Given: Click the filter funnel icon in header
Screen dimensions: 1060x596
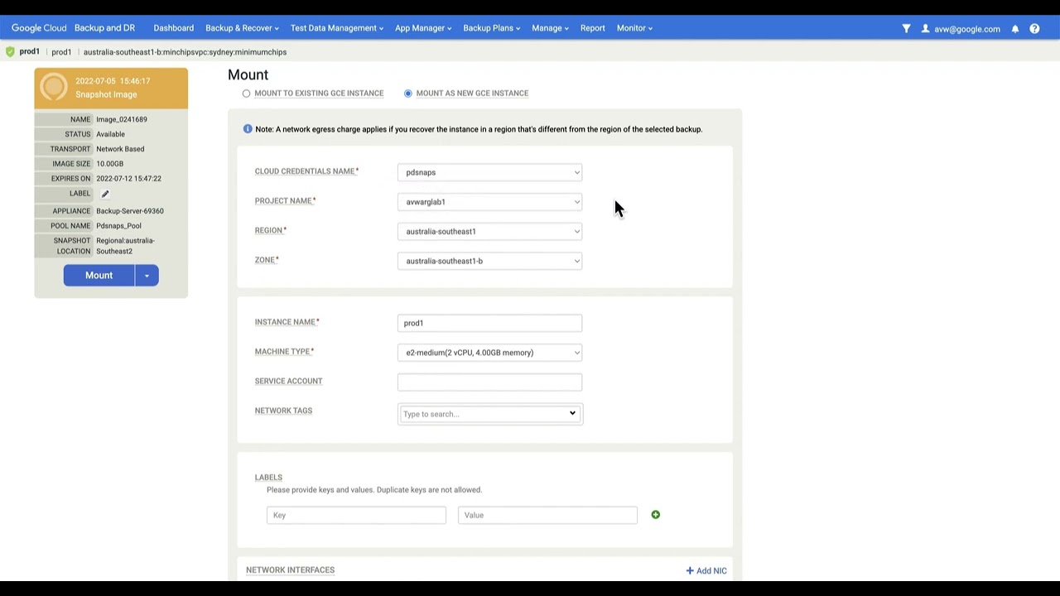Looking at the screenshot, I should tap(906, 28).
